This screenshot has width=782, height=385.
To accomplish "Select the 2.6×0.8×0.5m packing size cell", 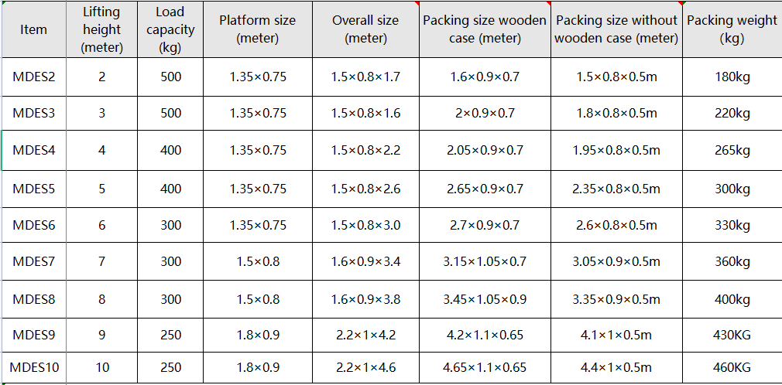I will coord(616,225).
